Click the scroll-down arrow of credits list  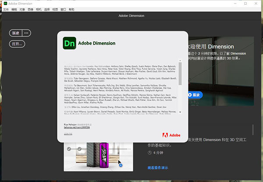click(x=180, y=112)
